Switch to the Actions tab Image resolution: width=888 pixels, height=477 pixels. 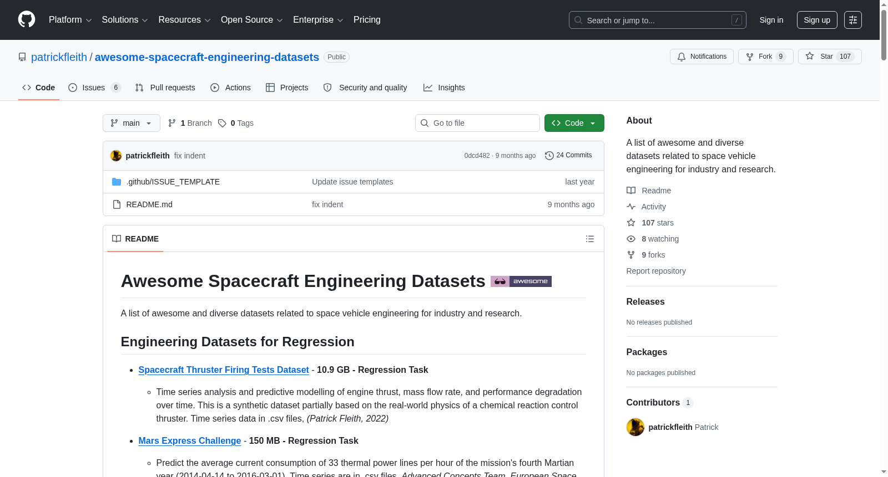[x=231, y=88]
